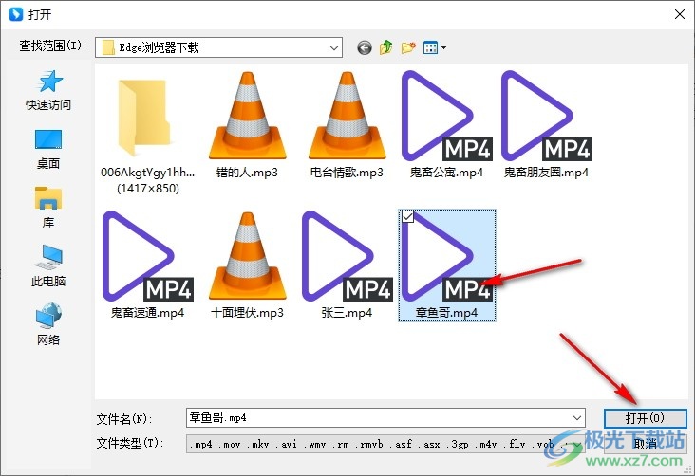695x476 pixels.
Task: Expand the file name dropdown arrow
Action: [577, 418]
